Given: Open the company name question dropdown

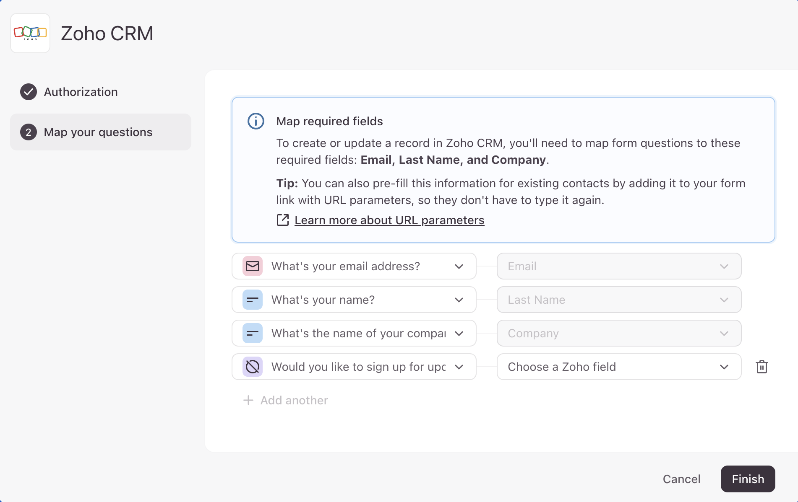Looking at the screenshot, I should click(354, 333).
